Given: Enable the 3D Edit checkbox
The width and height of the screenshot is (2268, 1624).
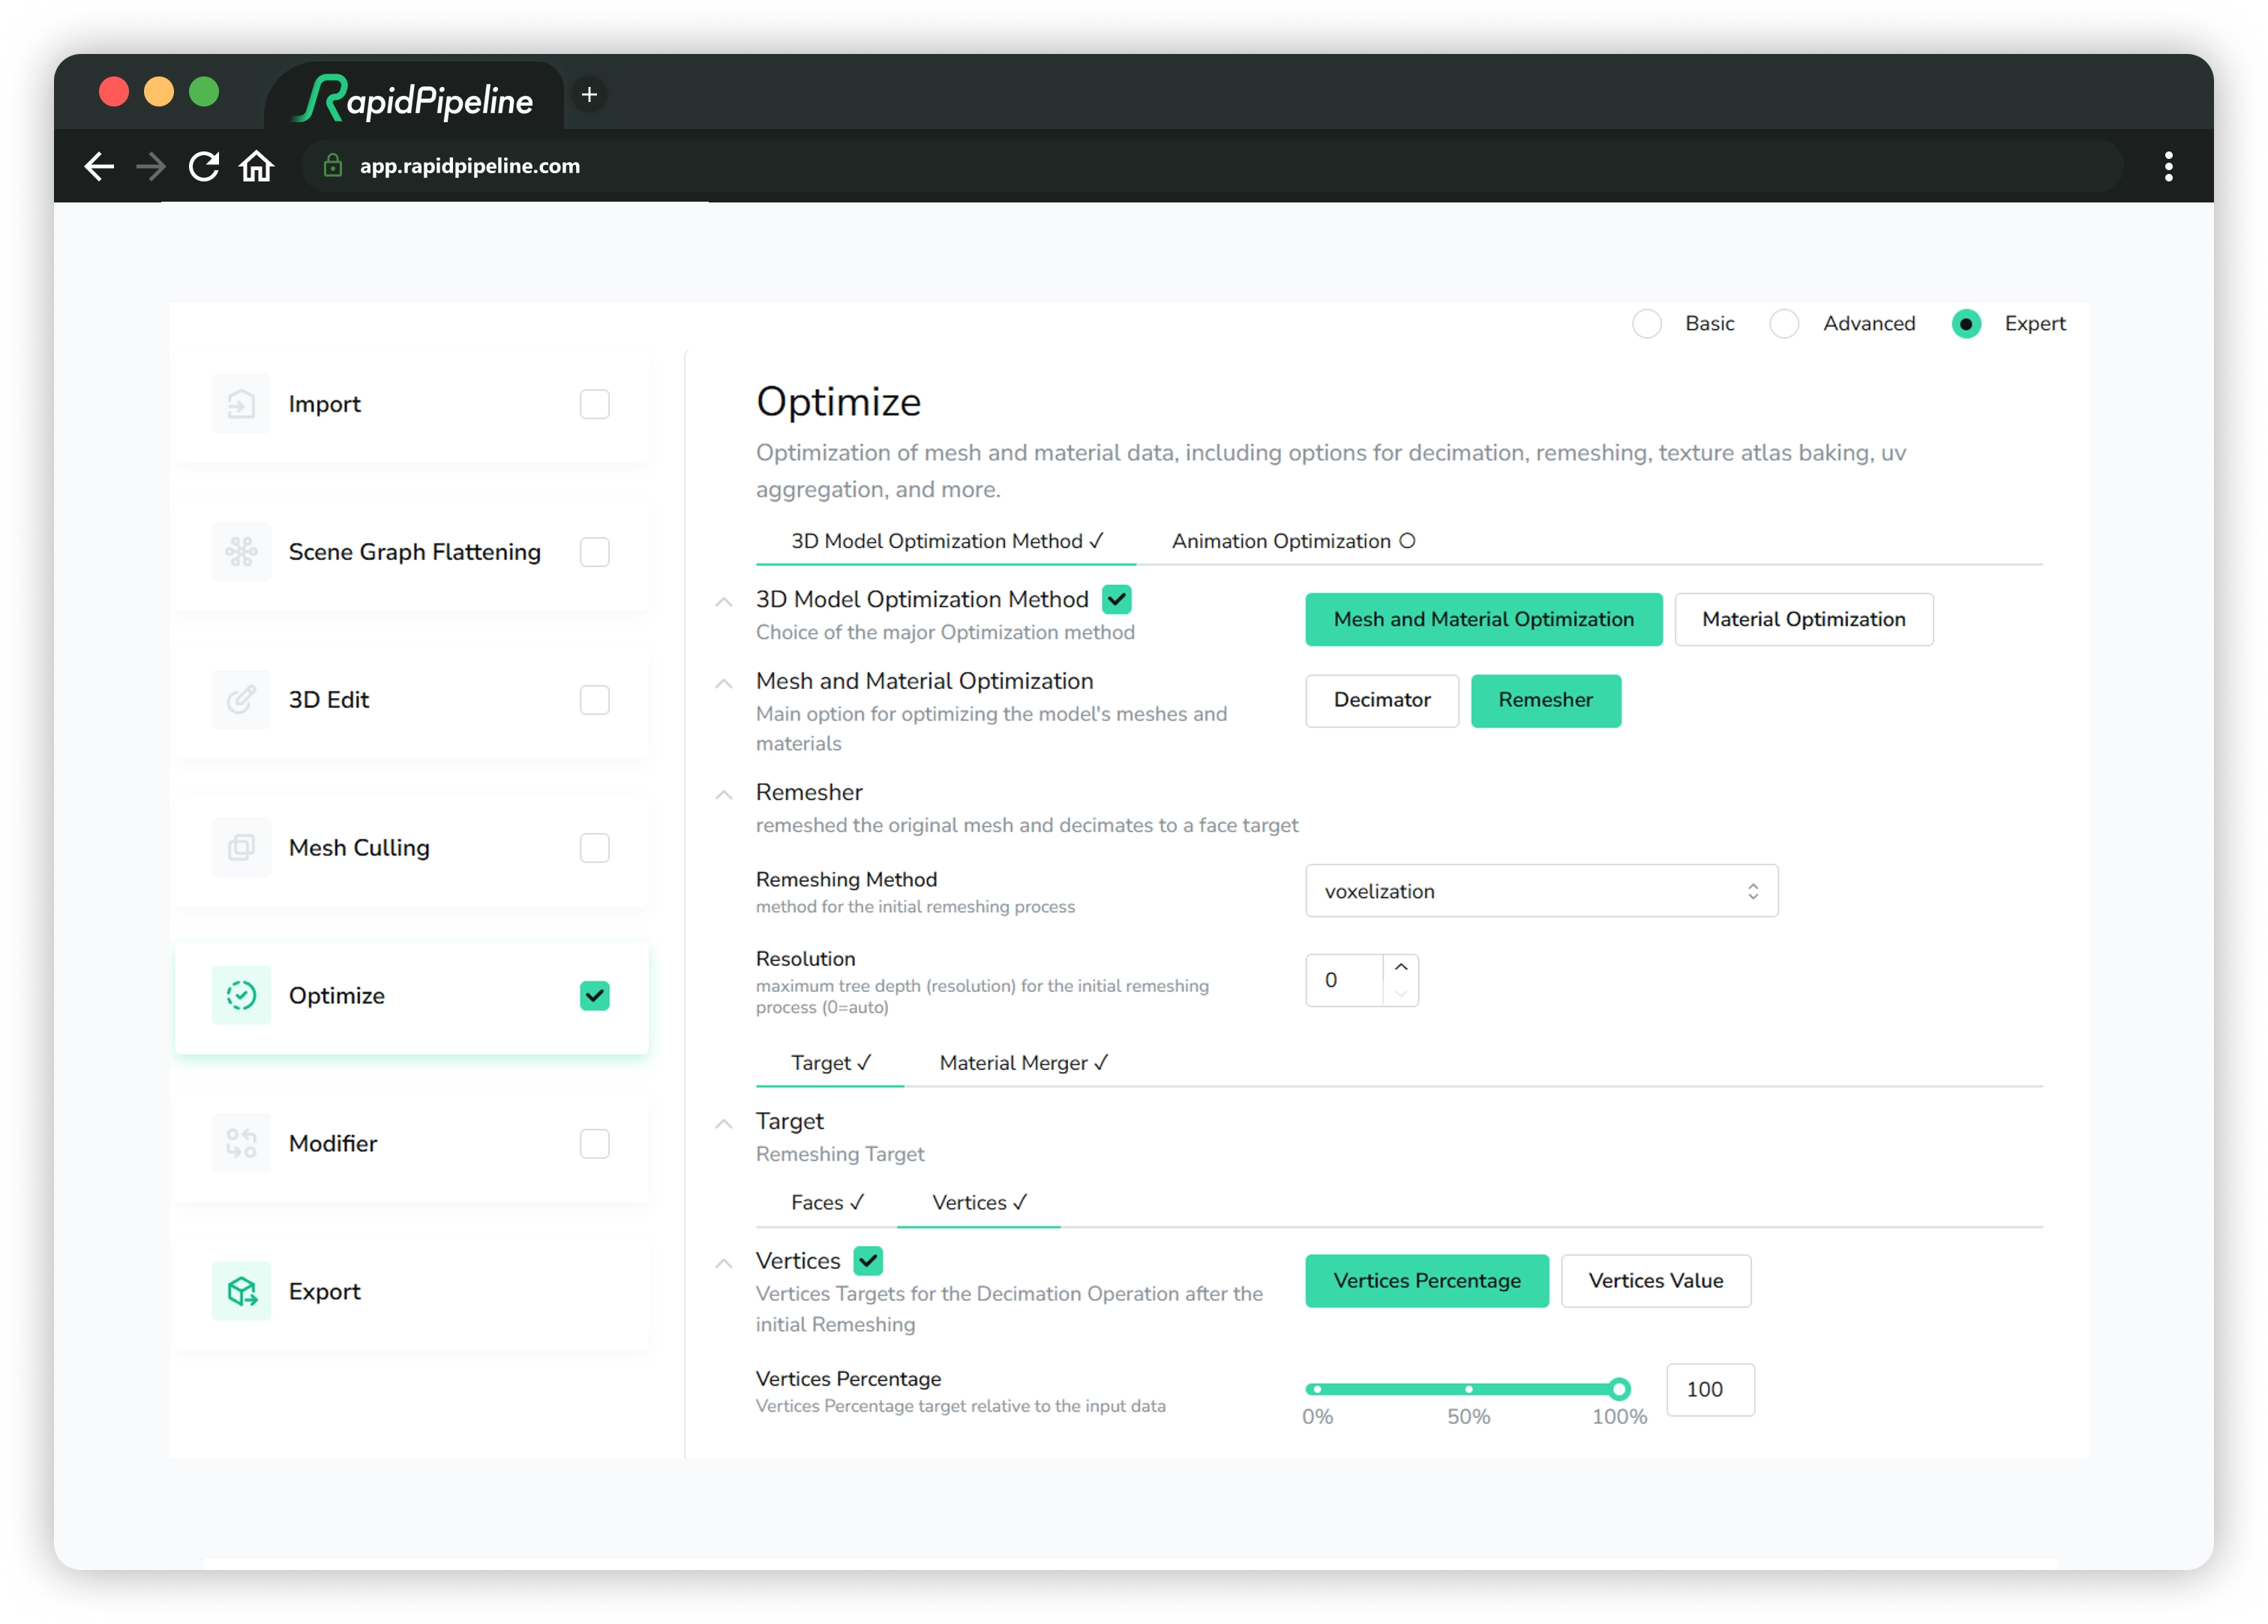Looking at the screenshot, I should click(594, 700).
